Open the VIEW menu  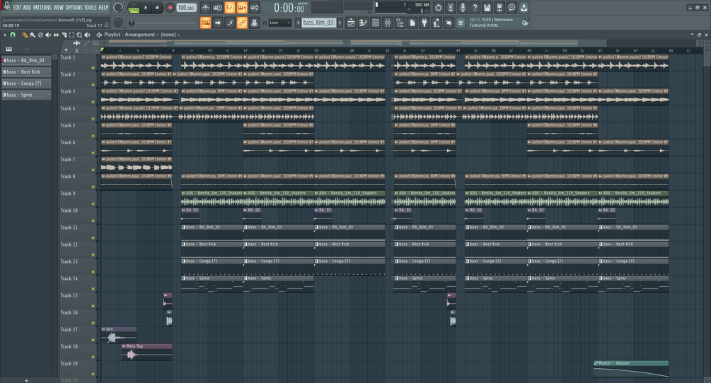click(x=59, y=7)
